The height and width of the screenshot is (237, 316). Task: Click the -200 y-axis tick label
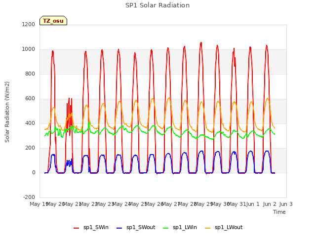(x=29, y=197)
